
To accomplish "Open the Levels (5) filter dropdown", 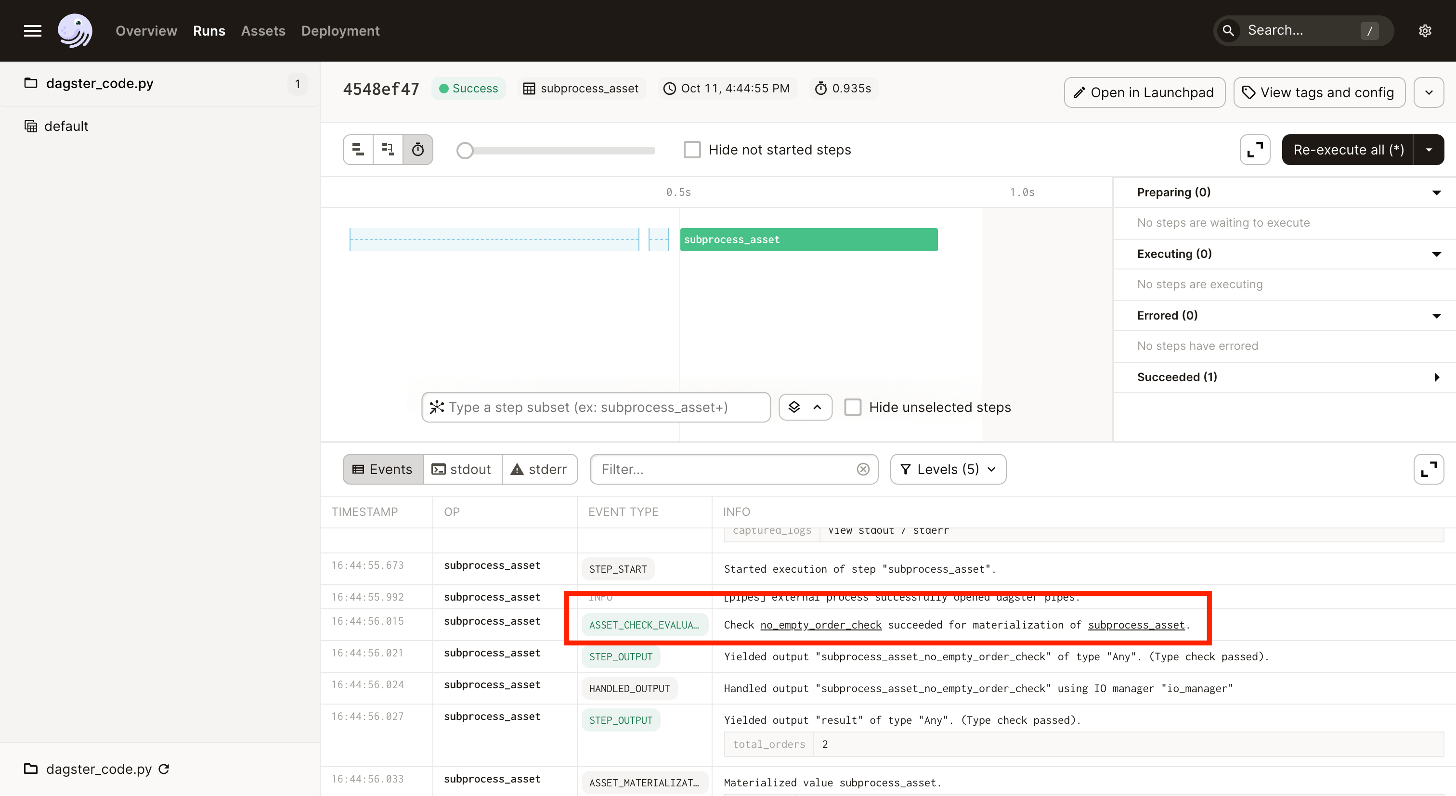I will point(947,469).
